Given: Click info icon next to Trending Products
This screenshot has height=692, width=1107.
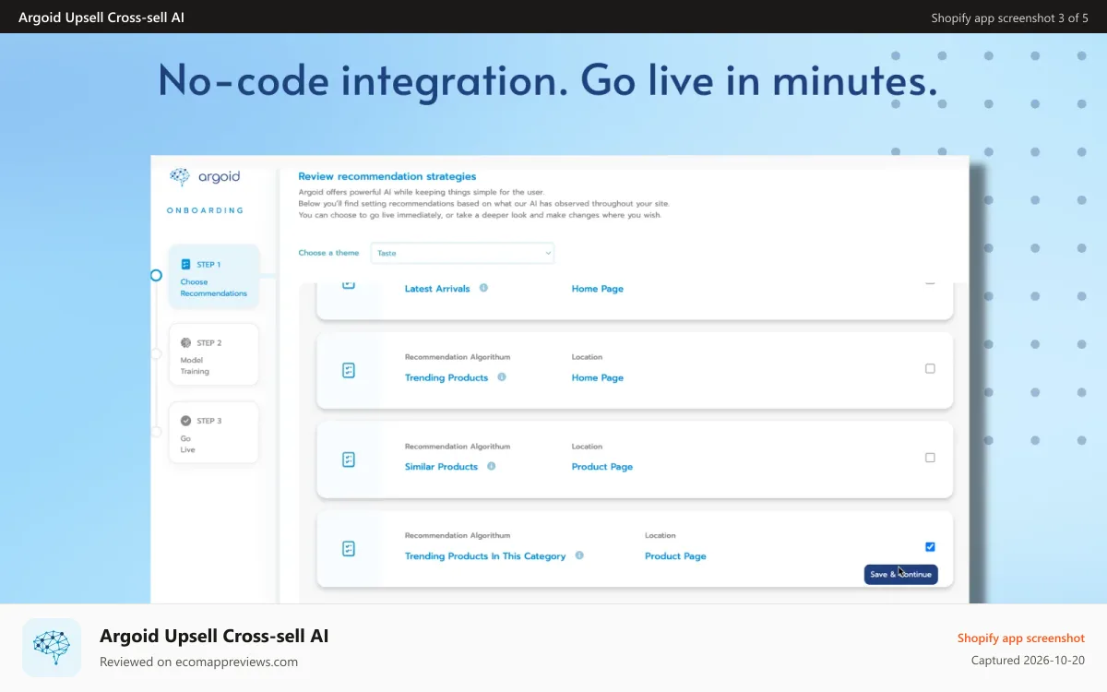Looking at the screenshot, I should coord(502,376).
